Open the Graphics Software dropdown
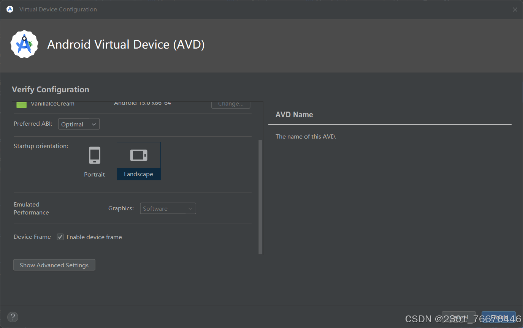Image resolution: width=523 pixels, height=328 pixels. (x=168, y=208)
